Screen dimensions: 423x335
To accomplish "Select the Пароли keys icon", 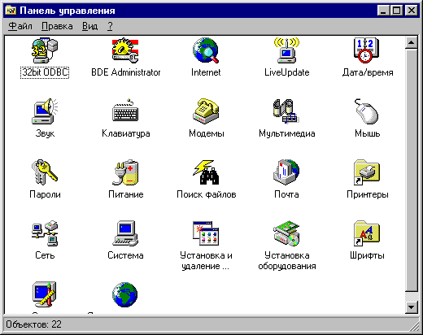I will (45, 172).
